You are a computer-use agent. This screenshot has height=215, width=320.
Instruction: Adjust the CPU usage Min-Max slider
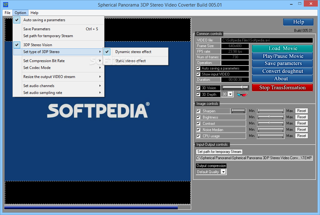(271, 136)
